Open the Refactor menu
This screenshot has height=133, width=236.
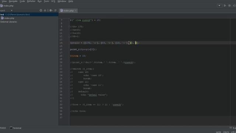[31, 1]
